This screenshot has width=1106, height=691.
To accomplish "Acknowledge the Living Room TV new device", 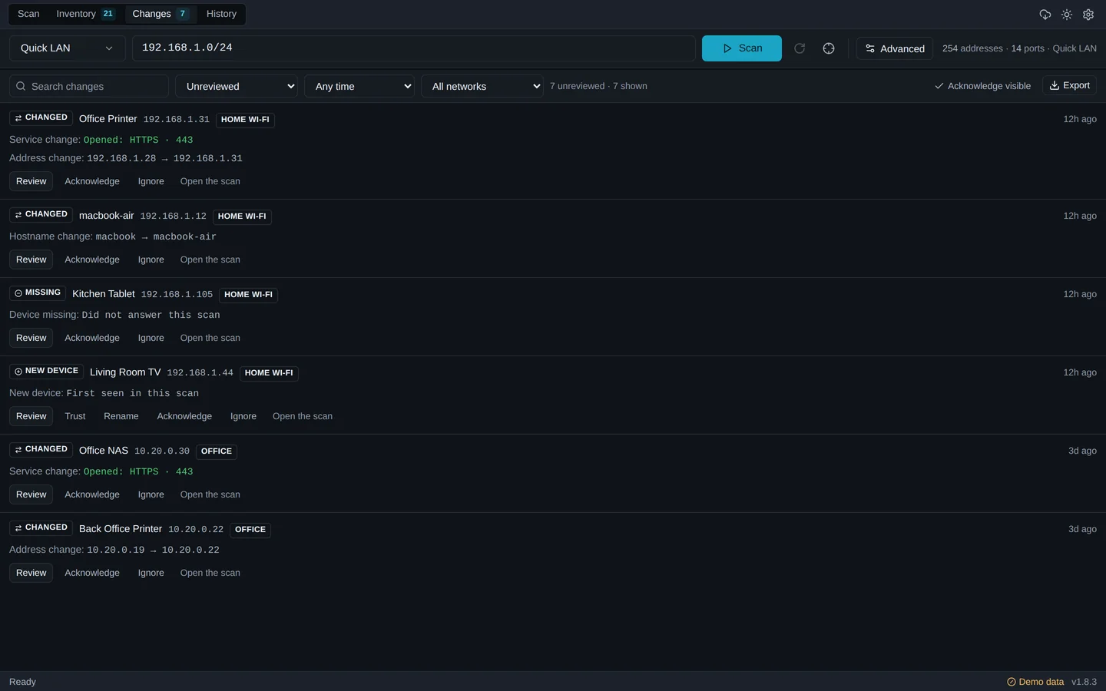I will 184,416.
